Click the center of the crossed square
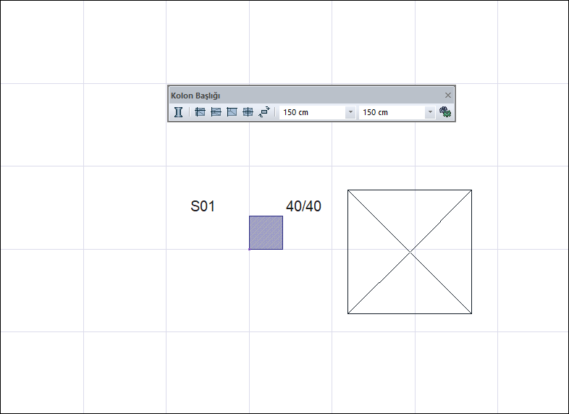Viewport: 569px width, 414px height. (x=410, y=251)
